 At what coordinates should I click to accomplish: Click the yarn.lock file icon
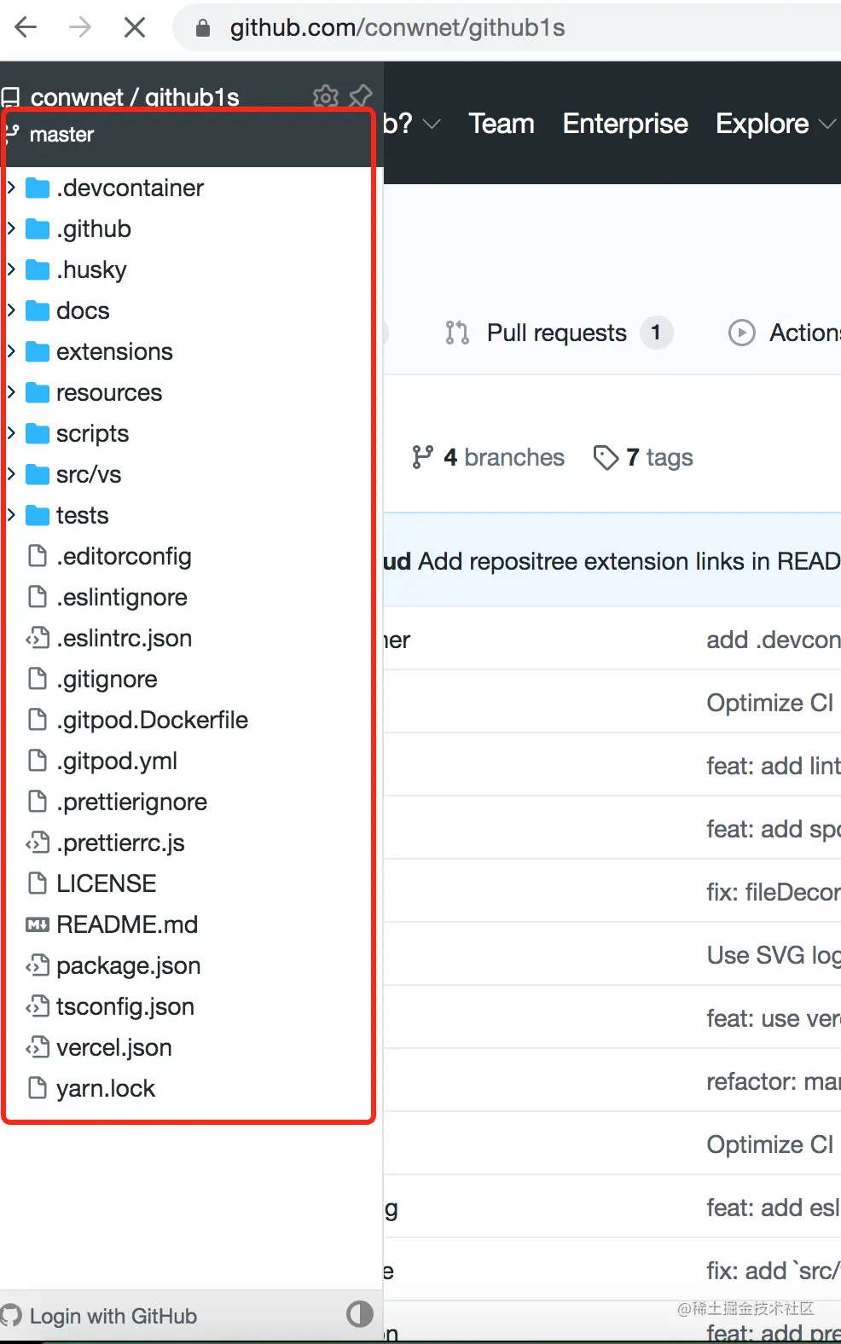pos(38,1088)
